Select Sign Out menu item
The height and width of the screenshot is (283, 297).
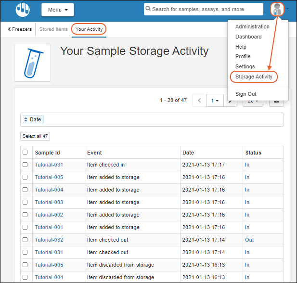245,94
